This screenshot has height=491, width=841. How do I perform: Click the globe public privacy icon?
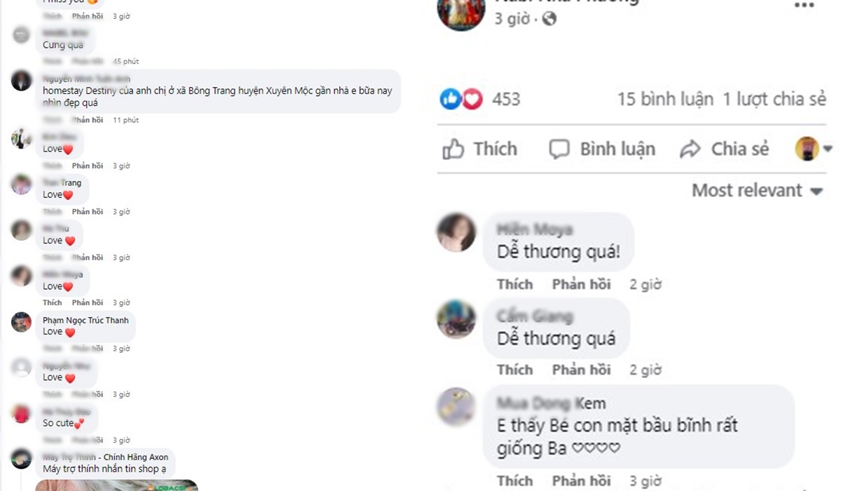[550, 19]
